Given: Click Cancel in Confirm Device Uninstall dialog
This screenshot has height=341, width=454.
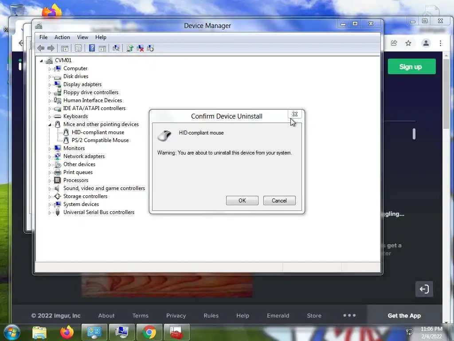Looking at the screenshot, I should [x=279, y=200].
